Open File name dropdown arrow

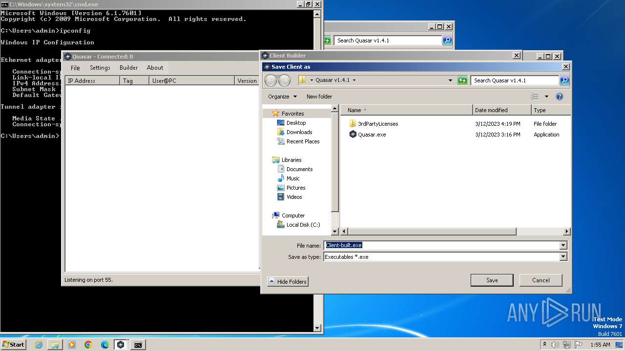click(x=563, y=245)
